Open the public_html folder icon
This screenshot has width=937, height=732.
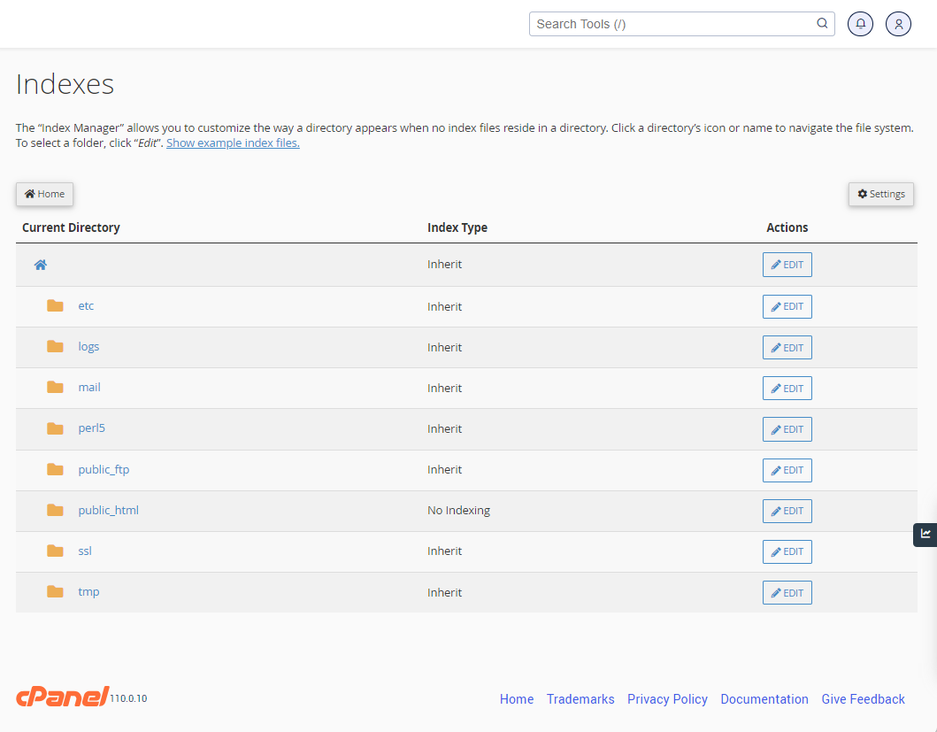tap(55, 510)
